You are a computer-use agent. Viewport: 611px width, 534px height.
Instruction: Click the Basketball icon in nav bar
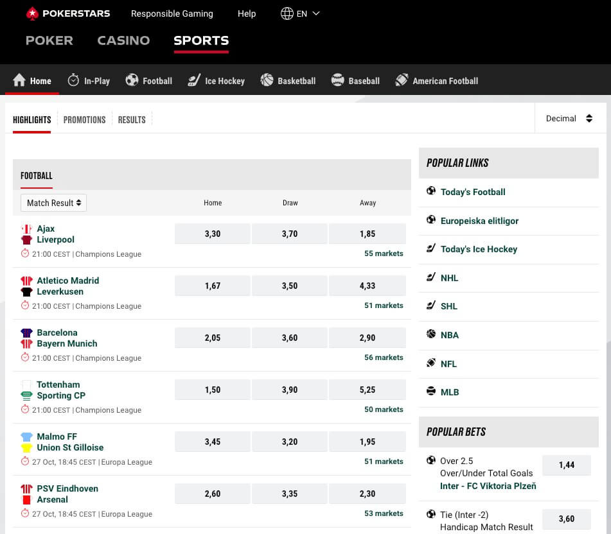point(267,80)
